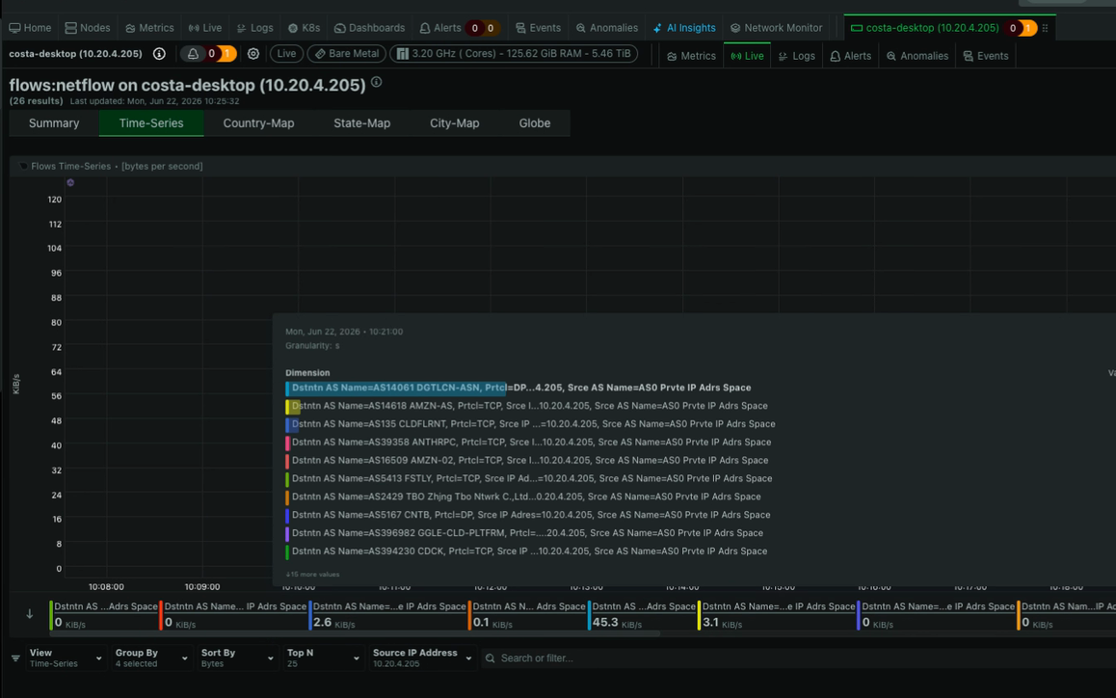Viewport: 1116px width, 698px height.
Task: Click the Flows Time-Series chart title icon
Action: click(23, 166)
